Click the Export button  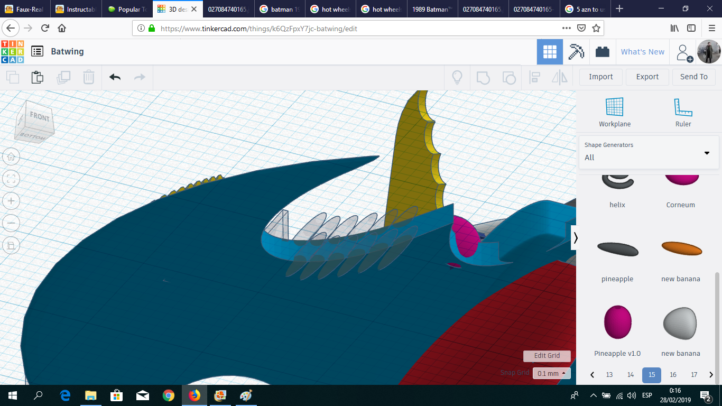pos(647,77)
